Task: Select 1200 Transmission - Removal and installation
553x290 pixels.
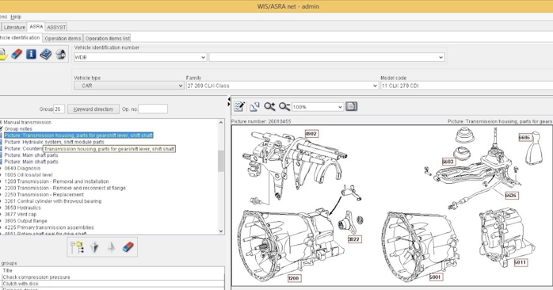Action: click(57, 181)
